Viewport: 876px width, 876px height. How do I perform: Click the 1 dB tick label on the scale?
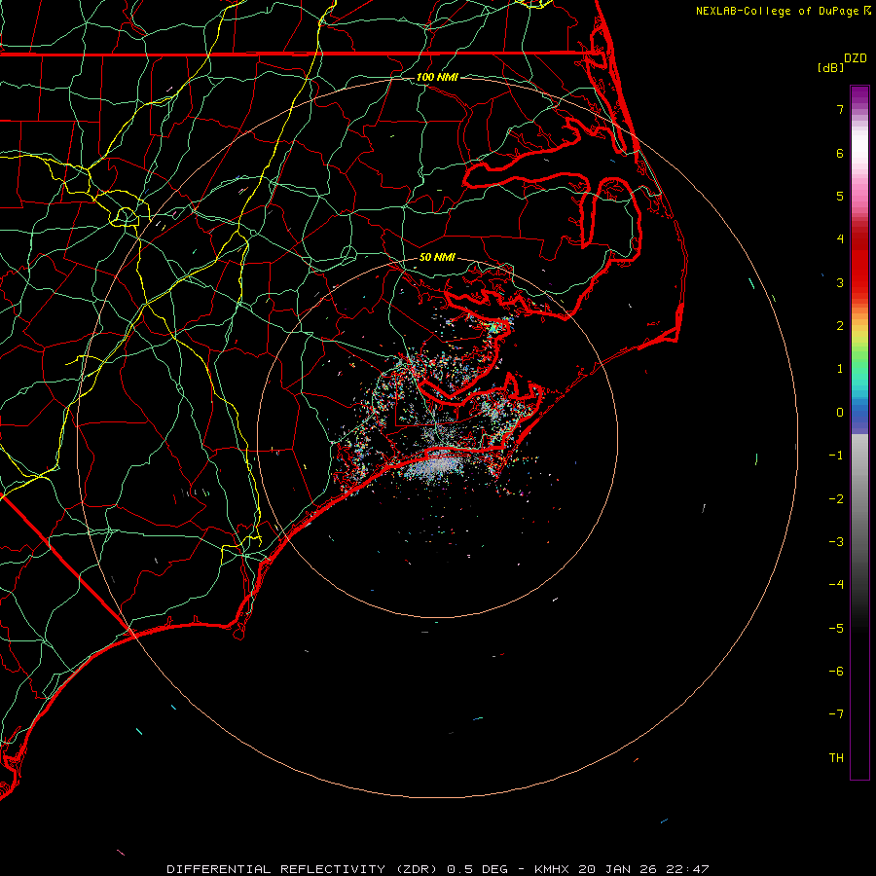[840, 369]
